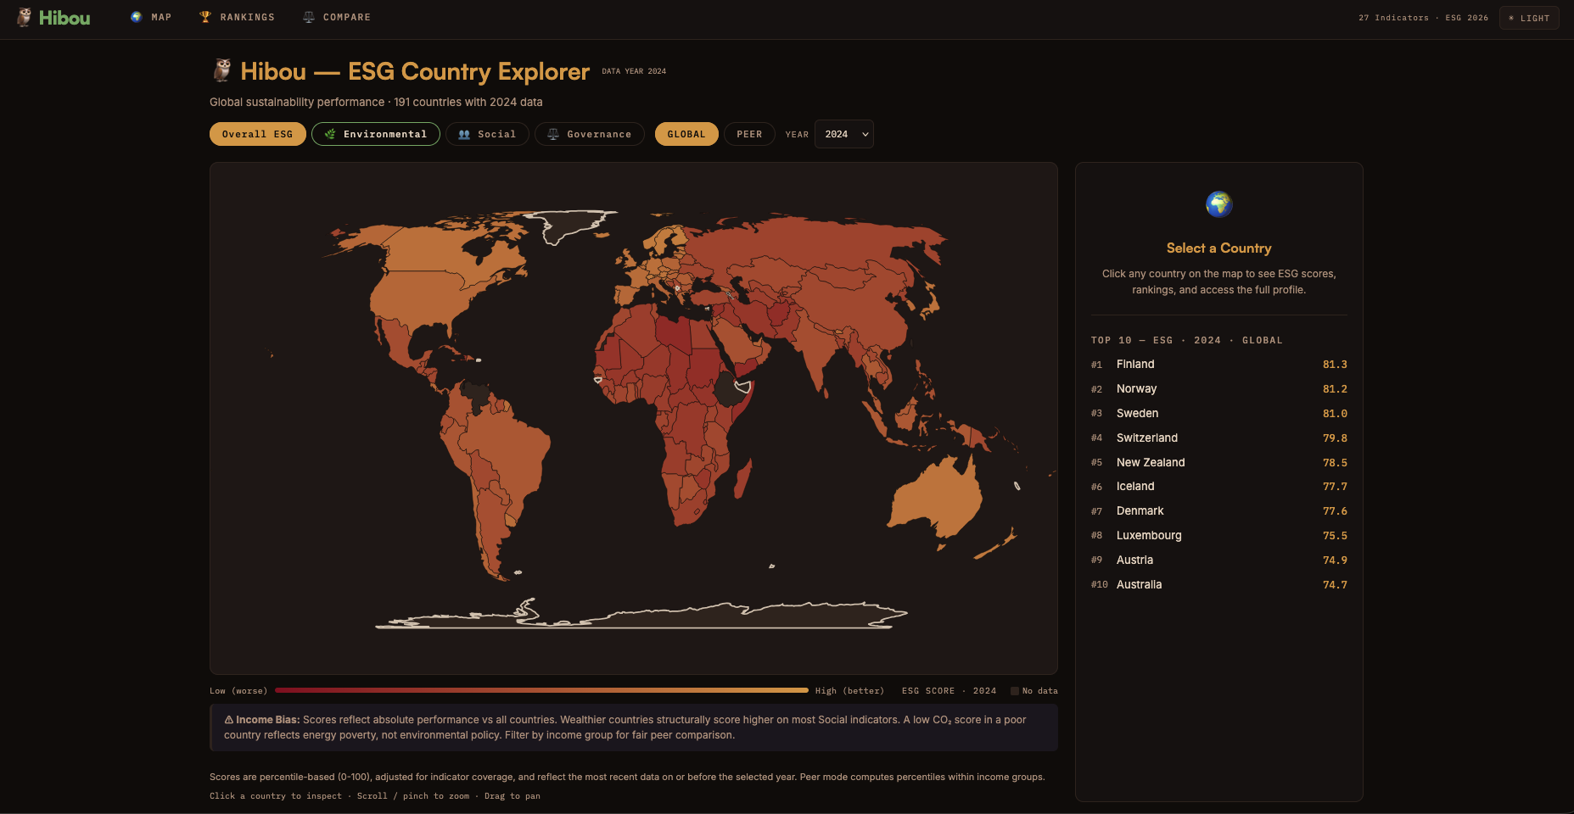Open the Year 2024 dropdown

[843, 134]
